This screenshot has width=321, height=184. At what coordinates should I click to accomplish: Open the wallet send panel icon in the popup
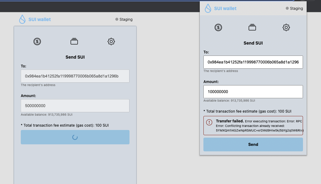tap(252, 27)
